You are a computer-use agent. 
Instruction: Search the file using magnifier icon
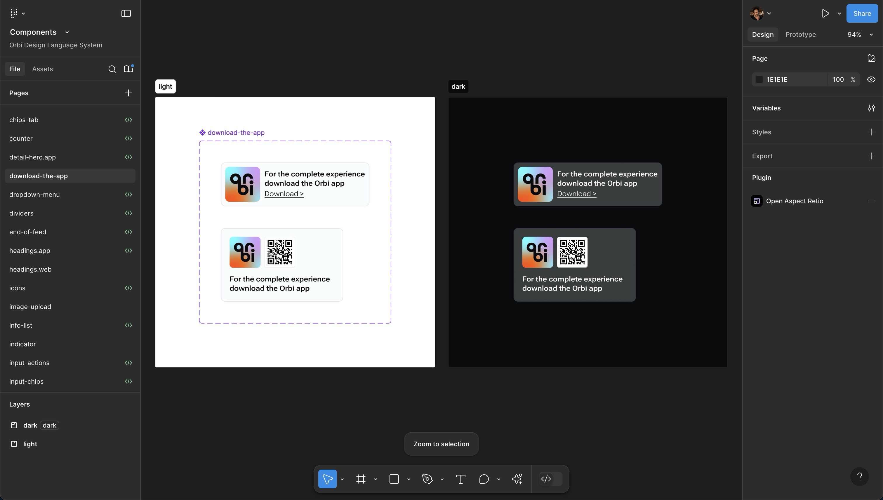(x=112, y=69)
